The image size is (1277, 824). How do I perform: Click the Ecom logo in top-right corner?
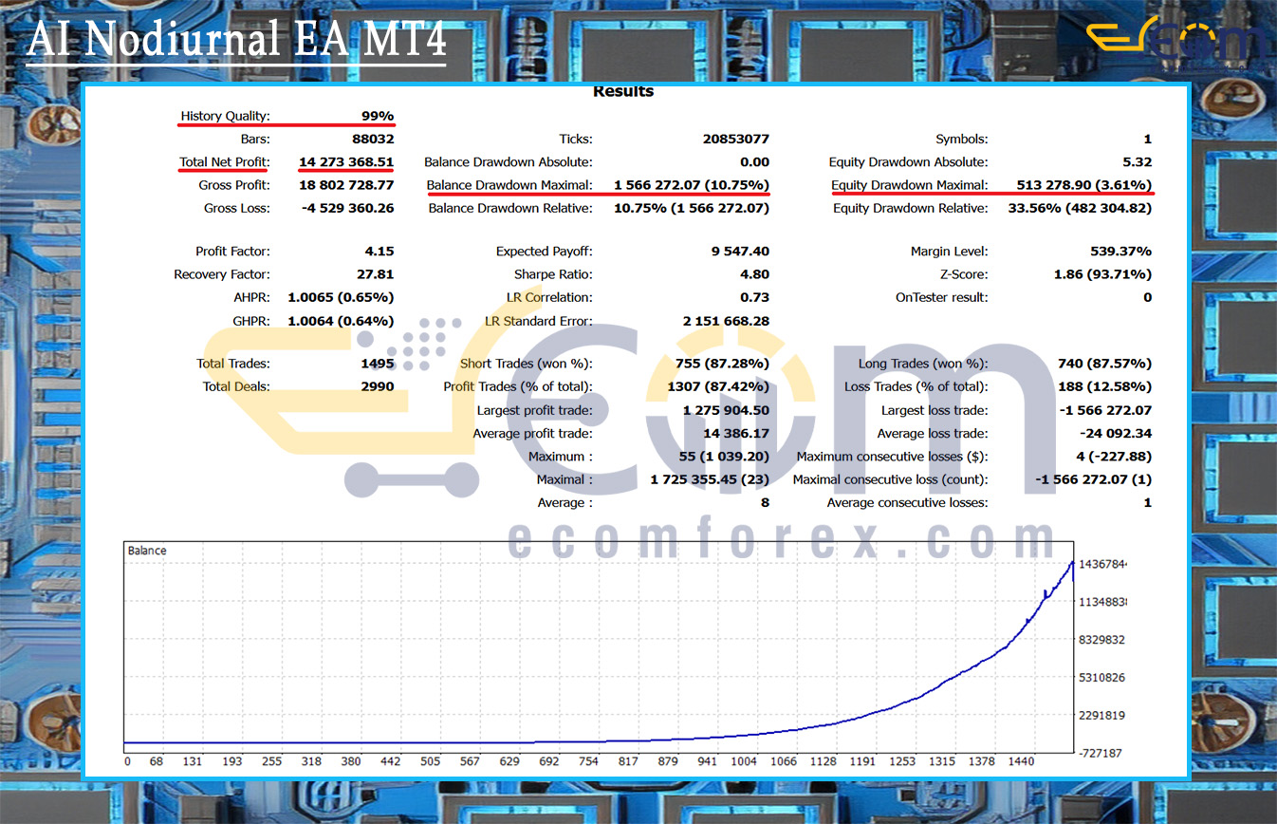[1175, 40]
